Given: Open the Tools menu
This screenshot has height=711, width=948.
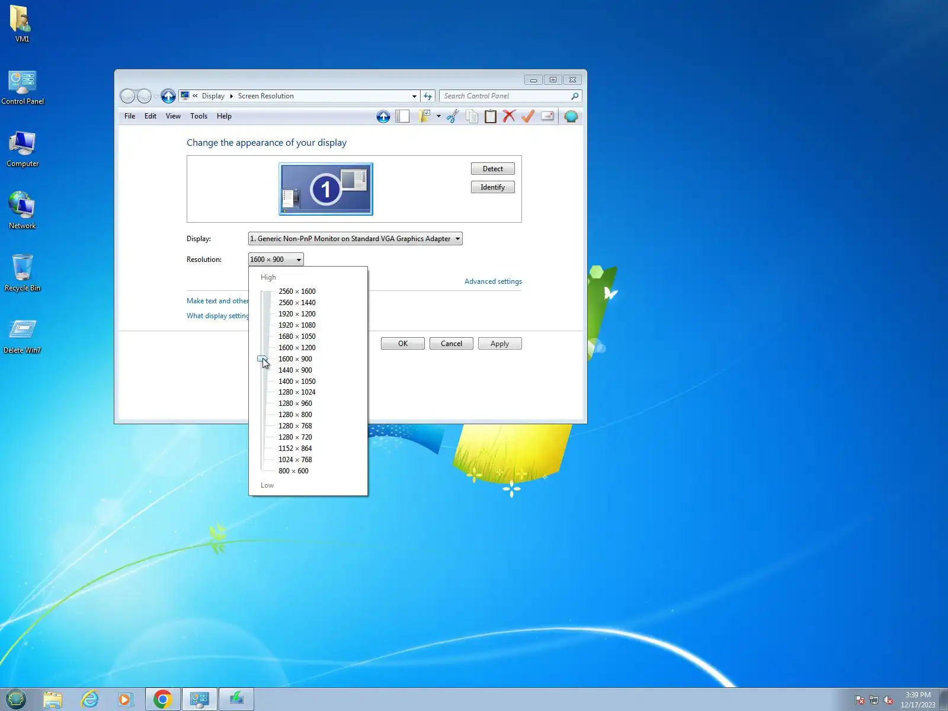Looking at the screenshot, I should pyautogui.click(x=198, y=116).
